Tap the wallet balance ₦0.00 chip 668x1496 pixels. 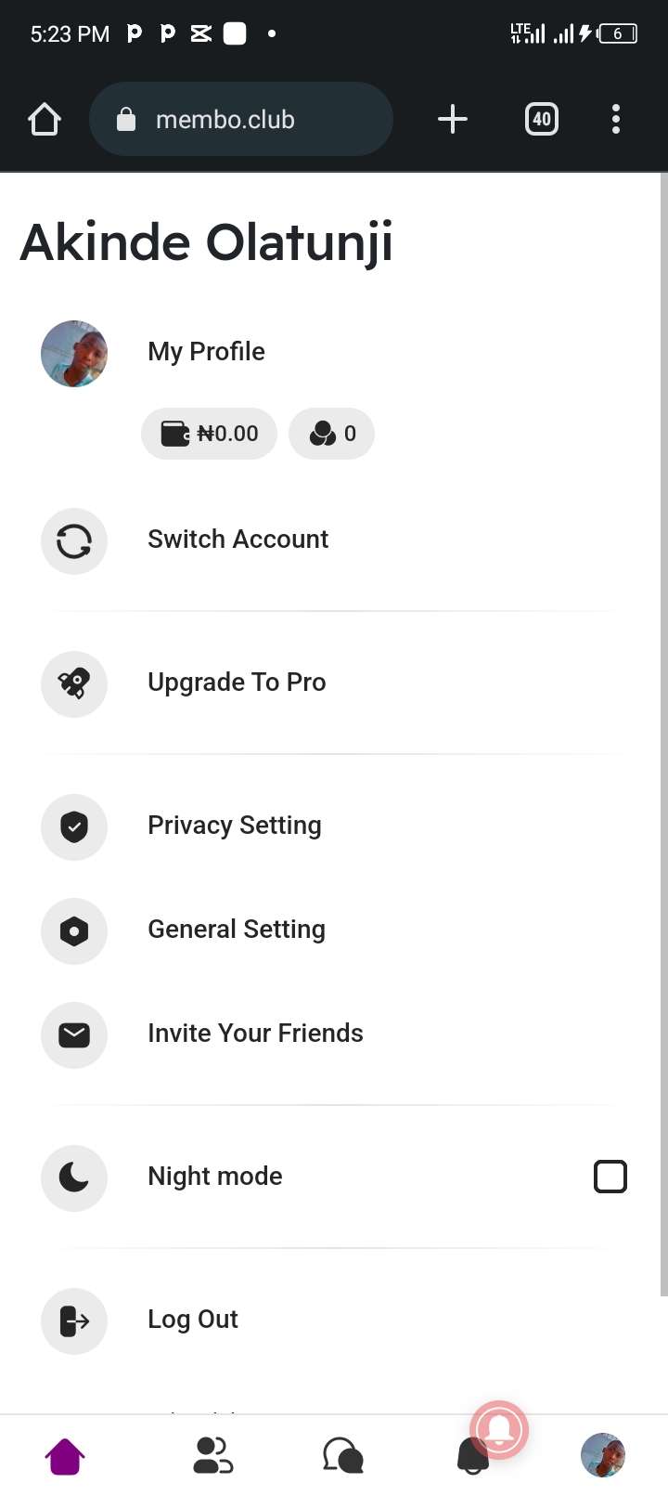click(209, 434)
